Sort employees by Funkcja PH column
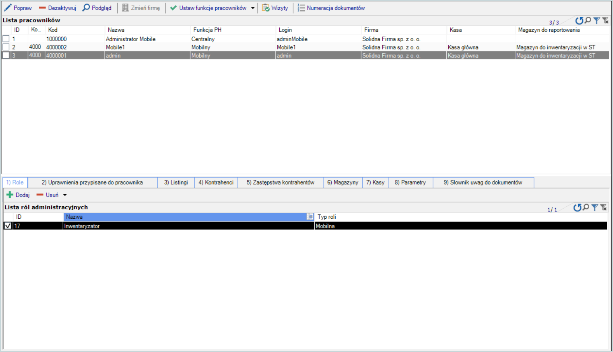The image size is (613, 352). [233, 30]
